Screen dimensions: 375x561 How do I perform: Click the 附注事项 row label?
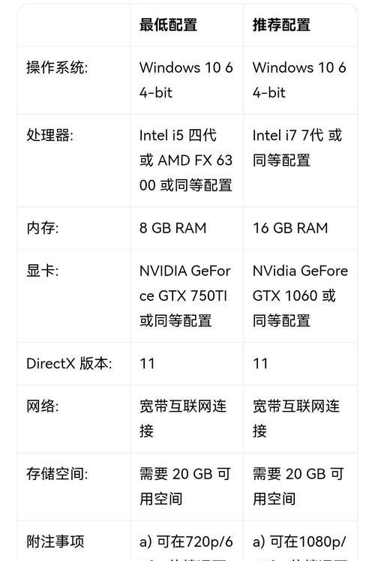[x=55, y=541]
